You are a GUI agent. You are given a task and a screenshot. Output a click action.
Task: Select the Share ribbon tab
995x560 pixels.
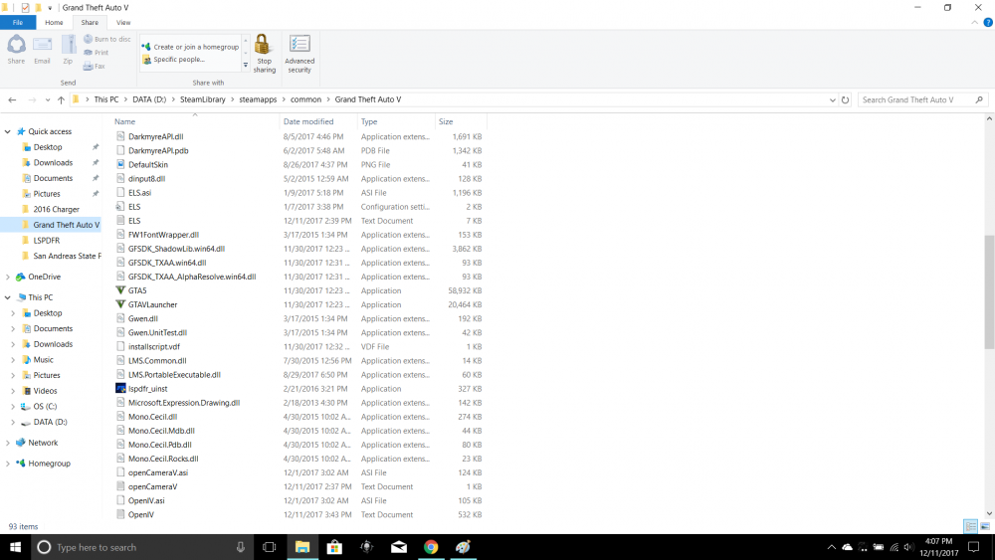(90, 22)
